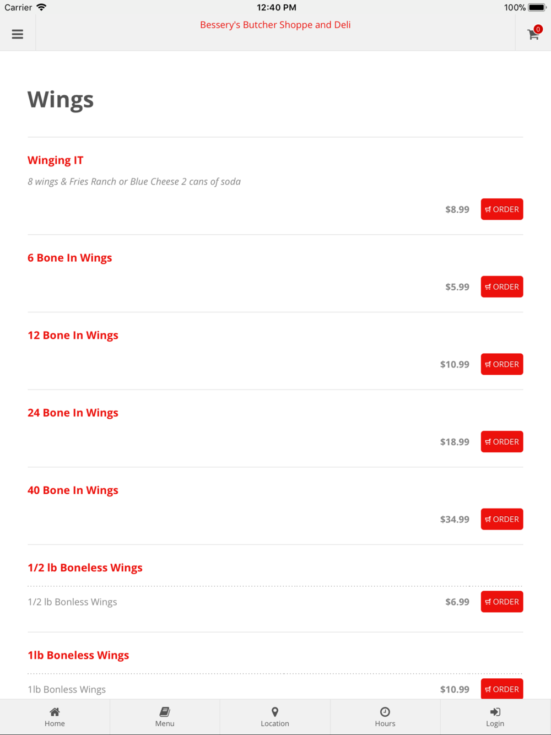Order the 24 Bone In Wings
This screenshot has width=551, height=735.
[x=502, y=442]
